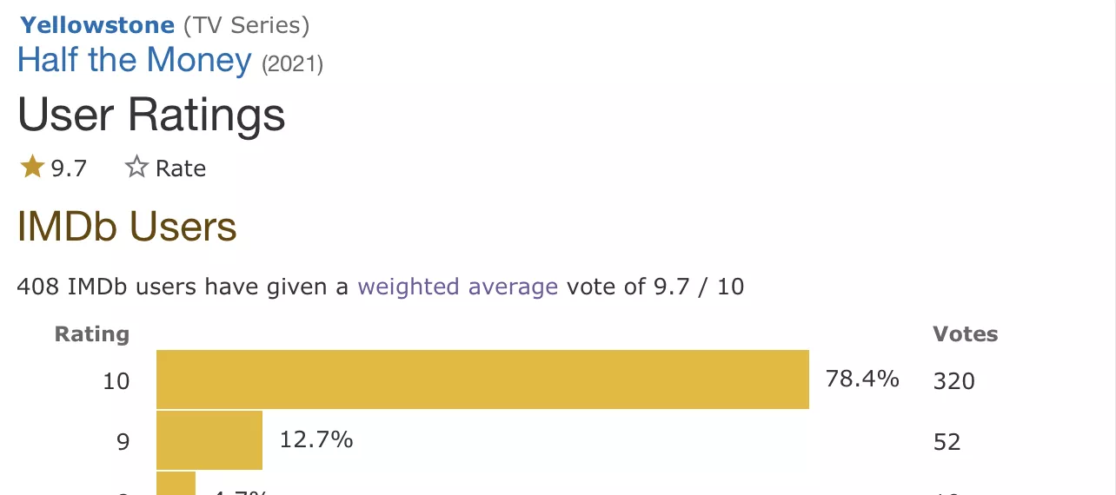1116x495 pixels.
Task: Select the rating 10 gold bar
Action: [x=482, y=379]
